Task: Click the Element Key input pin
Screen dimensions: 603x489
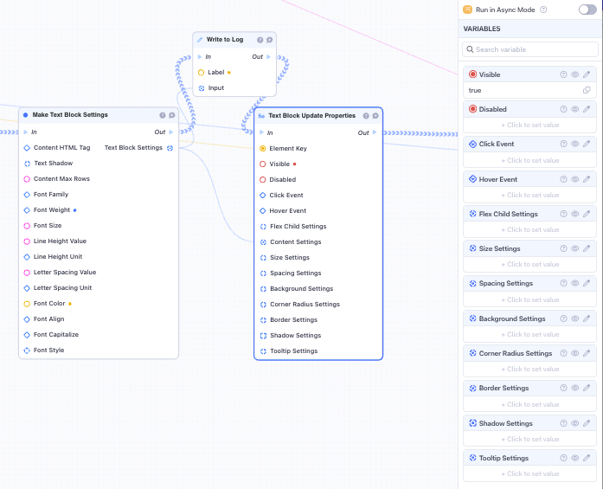Action: pyautogui.click(x=263, y=149)
